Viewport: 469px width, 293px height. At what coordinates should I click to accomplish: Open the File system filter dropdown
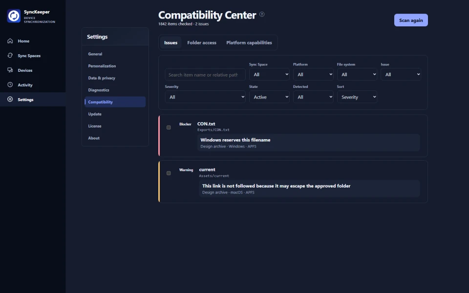(x=357, y=74)
